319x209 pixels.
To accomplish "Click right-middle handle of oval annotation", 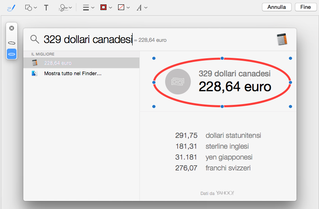I will point(290,82).
